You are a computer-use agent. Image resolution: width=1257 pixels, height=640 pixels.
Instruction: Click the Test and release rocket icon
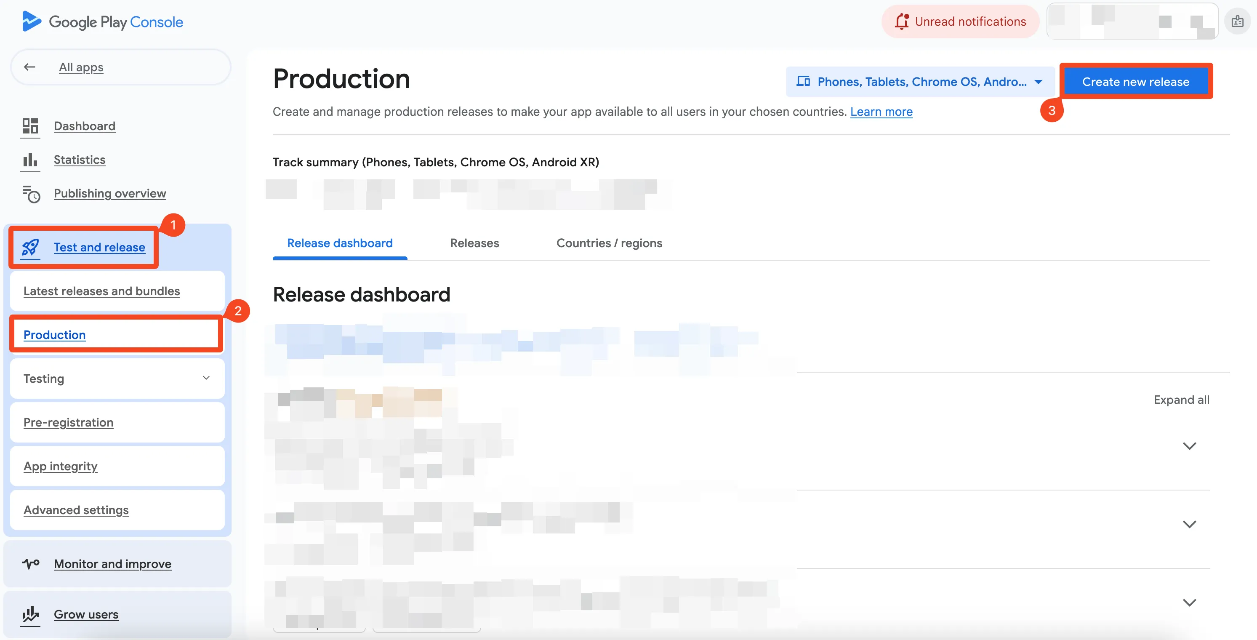point(30,247)
